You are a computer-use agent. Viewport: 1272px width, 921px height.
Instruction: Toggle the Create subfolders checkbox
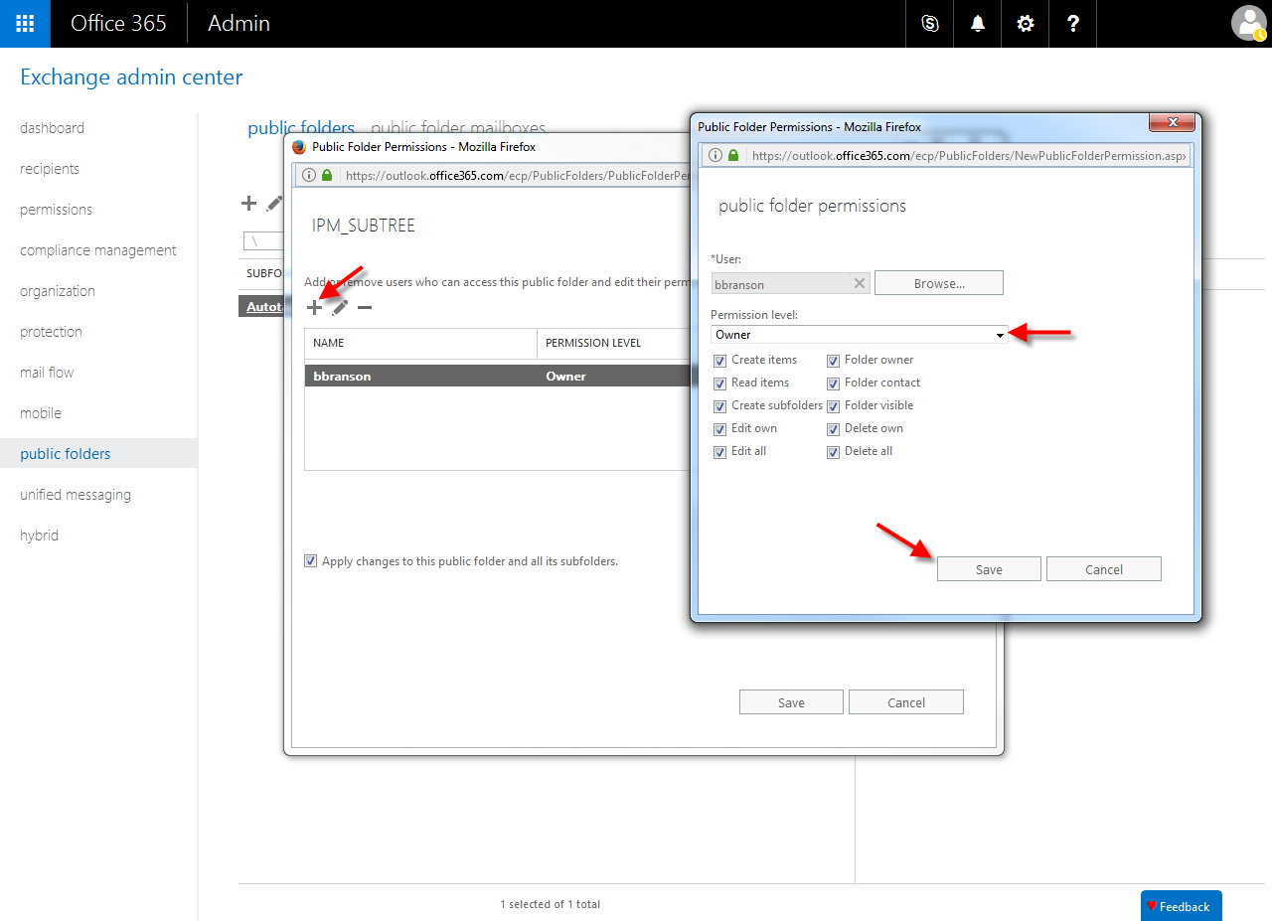coord(720,406)
